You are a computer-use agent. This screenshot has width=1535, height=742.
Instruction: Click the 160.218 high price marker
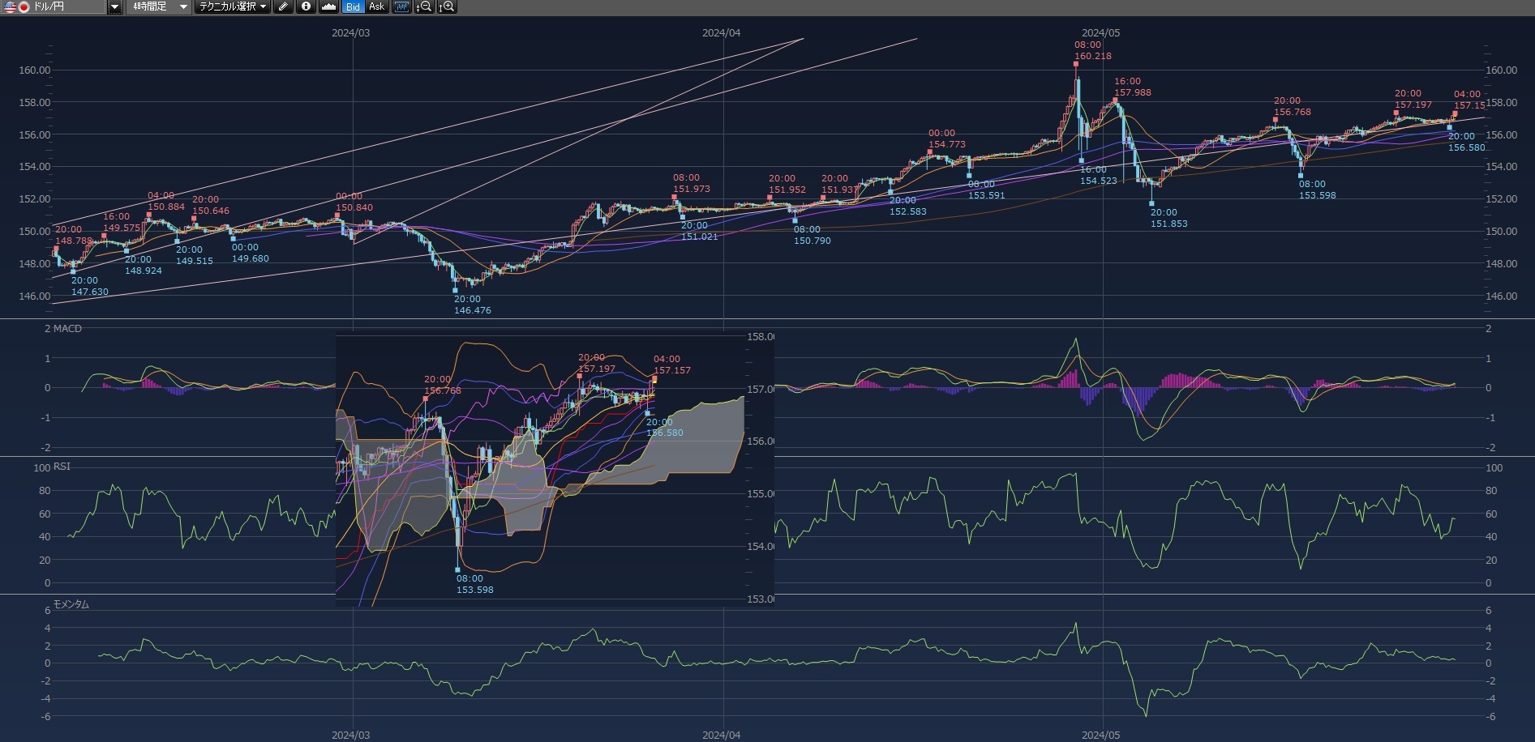pyautogui.click(x=1092, y=56)
